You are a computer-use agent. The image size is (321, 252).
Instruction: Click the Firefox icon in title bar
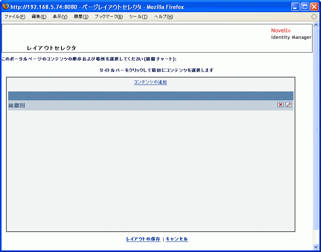[x=6, y=6]
